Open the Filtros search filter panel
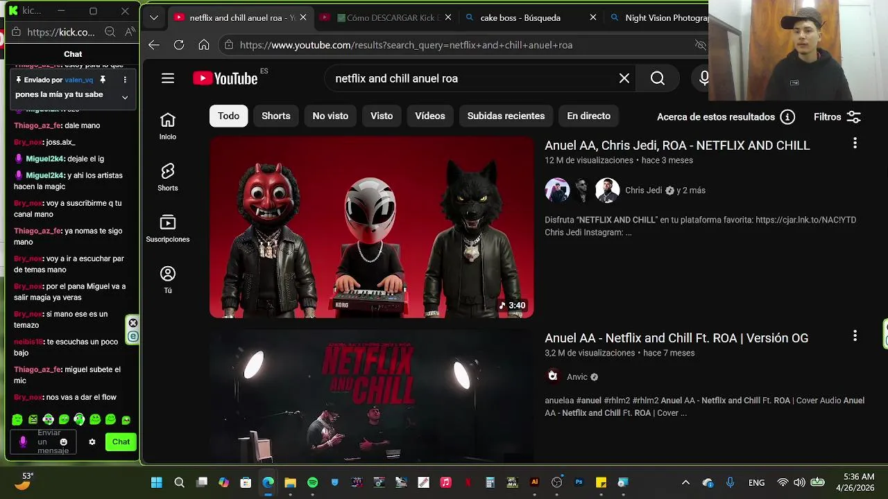The image size is (888, 499). pos(837,117)
